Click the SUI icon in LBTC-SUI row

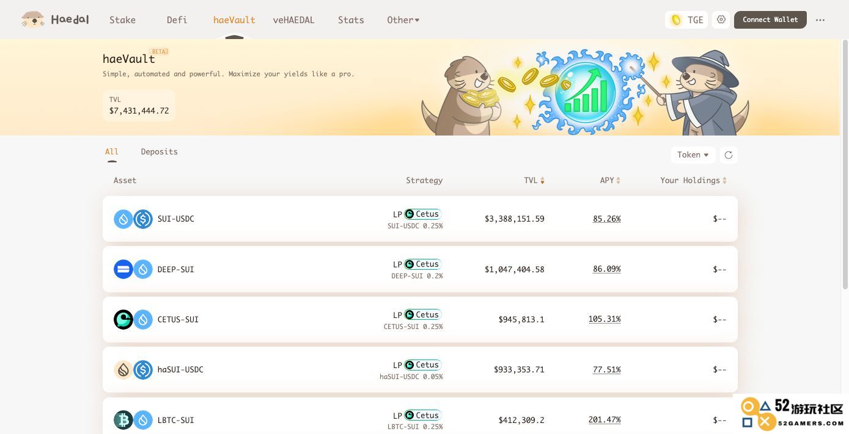click(143, 420)
